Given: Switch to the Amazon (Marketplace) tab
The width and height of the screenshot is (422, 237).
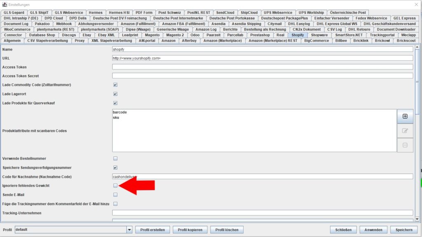Looking at the screenshot, I should pyautogui.click(x=222, y=41).
